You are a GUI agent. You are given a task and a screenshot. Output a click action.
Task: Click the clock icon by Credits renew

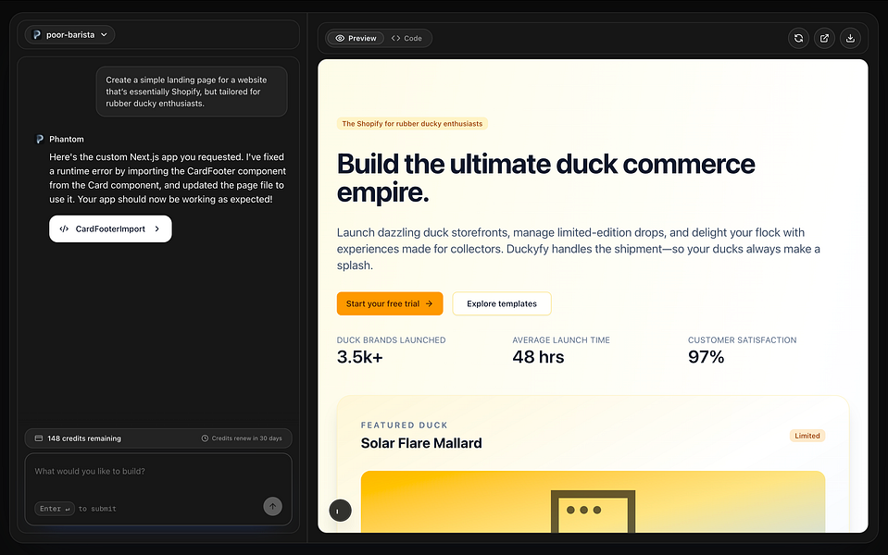(205, 438)
